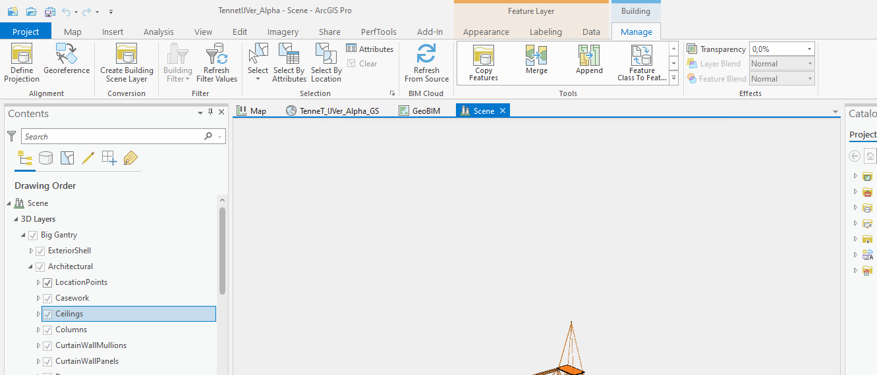This screenshot has height=375, width=877.
Task: Open Select By Attributes
Action: tap(289, 63)
